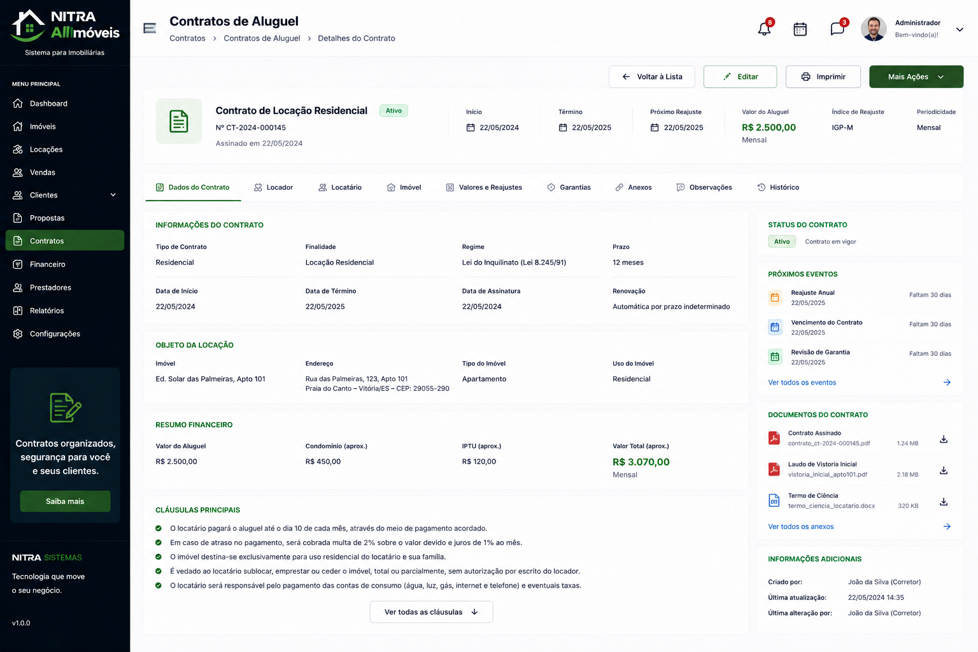Viewport: 978px width, 652px height.
Task: Click João da Silva in Criado por
Action: coord(884,582)
